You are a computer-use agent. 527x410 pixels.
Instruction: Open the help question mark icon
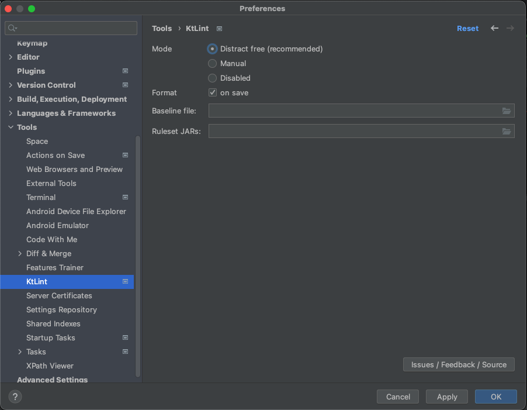pyautogui.click(x=15, y=397)
